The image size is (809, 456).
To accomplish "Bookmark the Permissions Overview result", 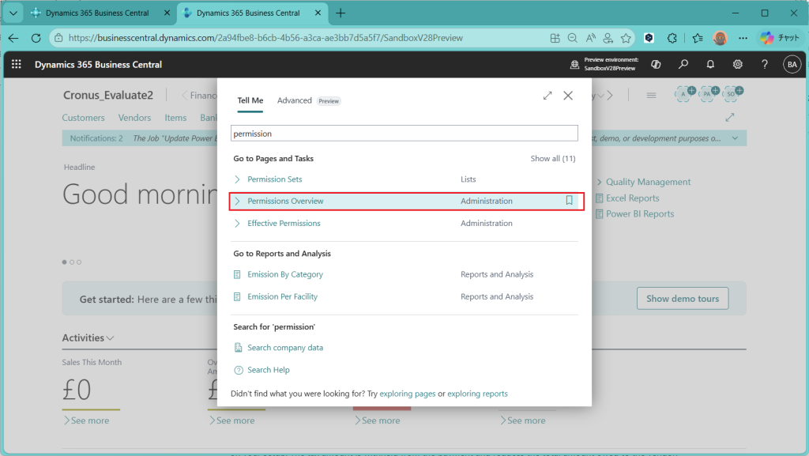I will (x=569, y=201).
